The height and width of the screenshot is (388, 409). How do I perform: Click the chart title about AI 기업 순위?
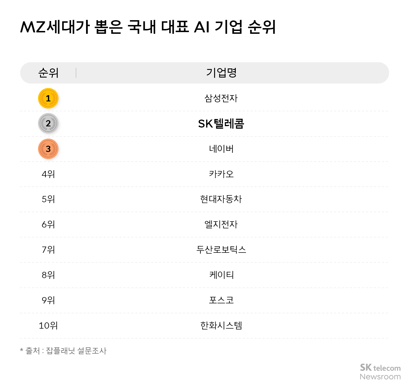tap(148, 27)
